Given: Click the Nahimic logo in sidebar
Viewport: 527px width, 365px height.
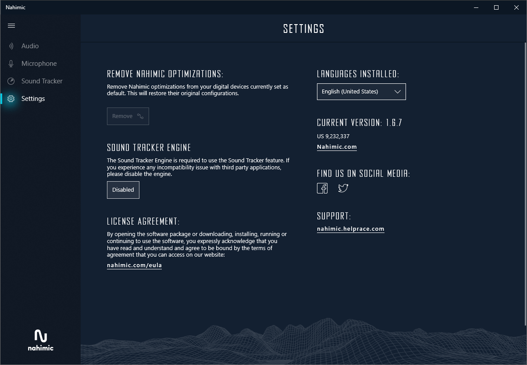Looking at the screenshot, I should tap(40, 340).
